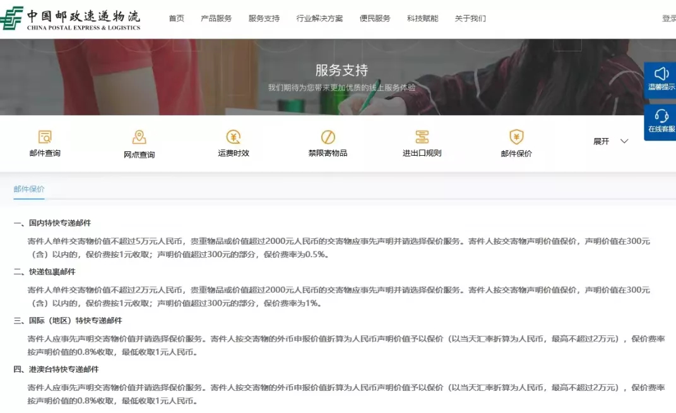Click the 展开 text label
Image resolution: width=676 pixels, height=413 pixels.
pyautogui.click(x=601, y=141)
